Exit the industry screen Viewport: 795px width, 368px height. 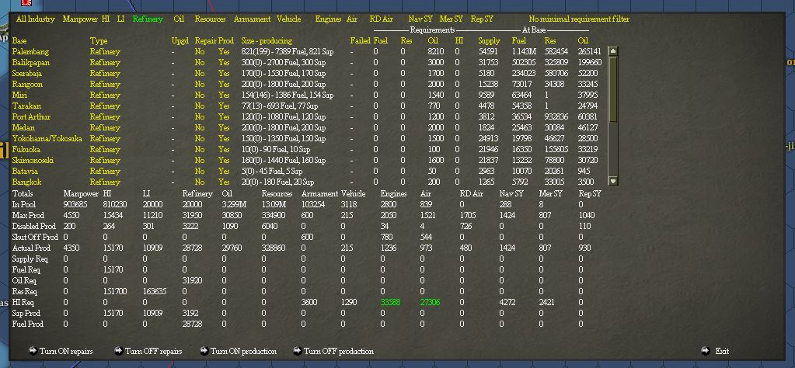[x=722, y=351]
